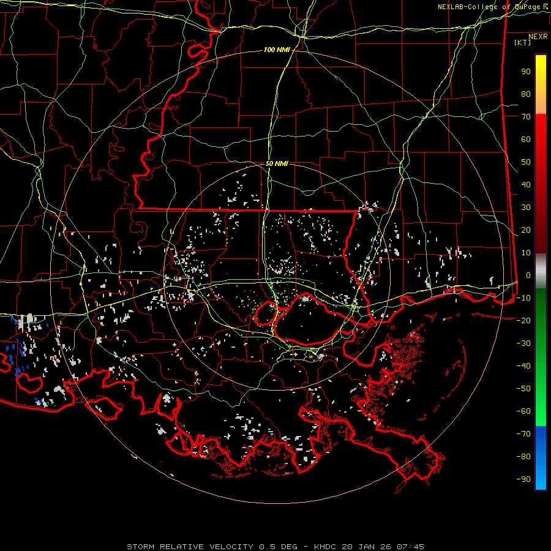
Task: Click the "50 NMI" range ring label
Action: coord(277,163)
